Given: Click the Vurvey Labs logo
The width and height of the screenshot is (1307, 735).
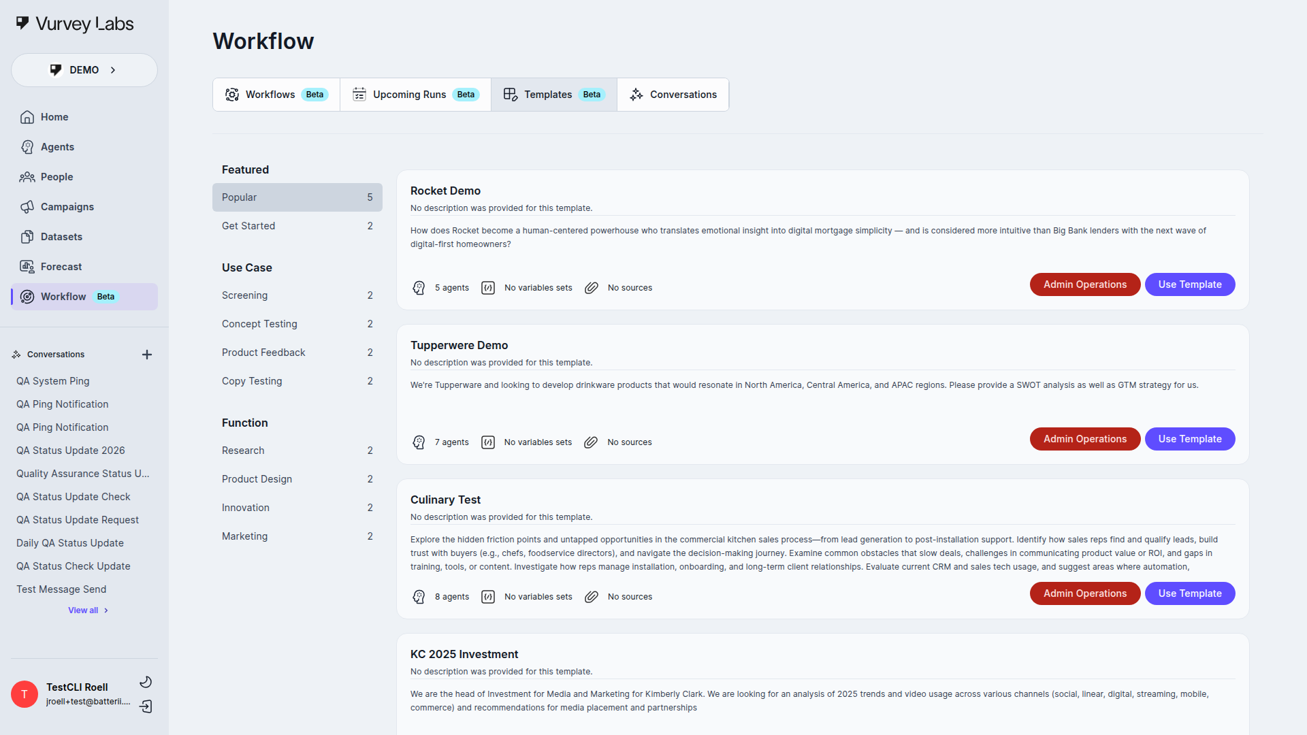Looking at the screenshot, I should (x=74, y=23).
